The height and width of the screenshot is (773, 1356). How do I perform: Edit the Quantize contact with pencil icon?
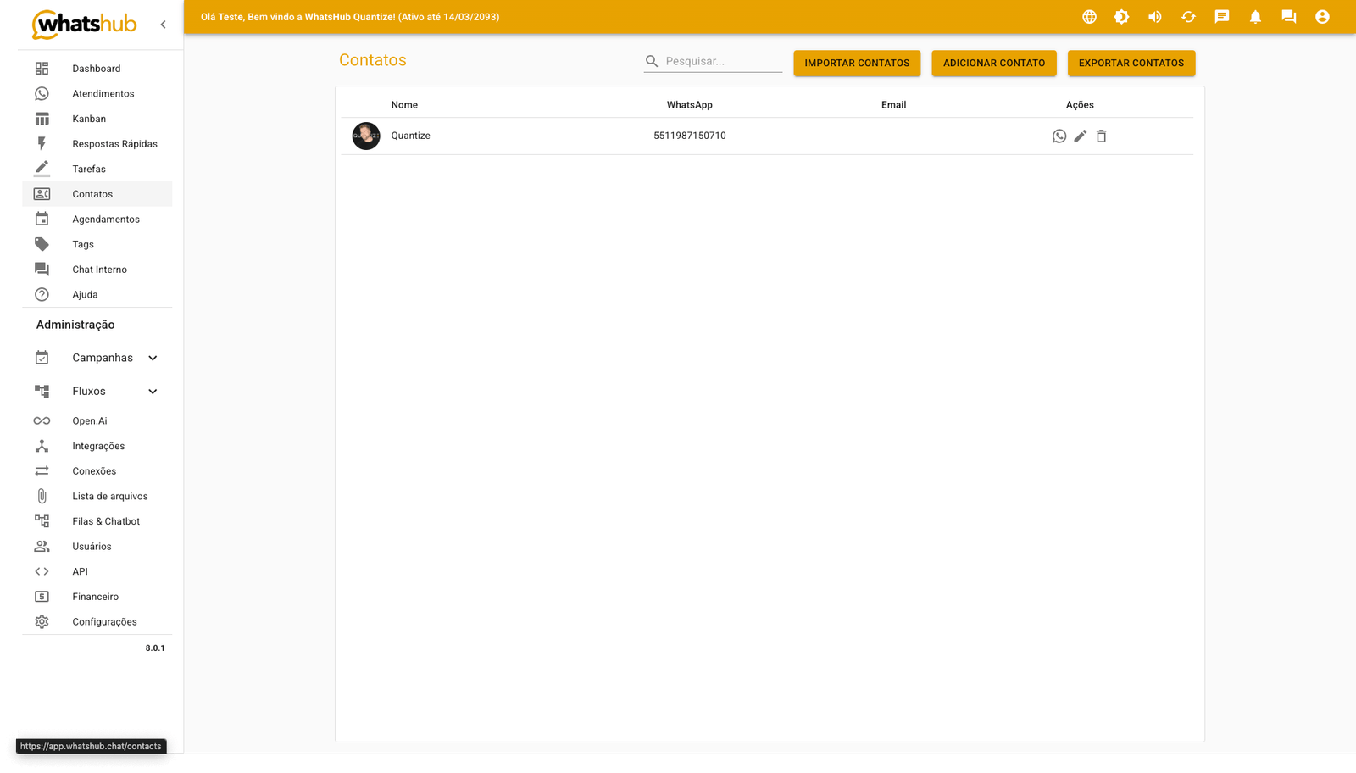(x=1080, y=136)
